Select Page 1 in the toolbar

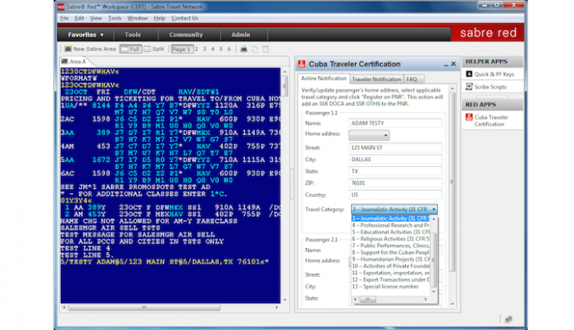click(x=182, y=49)
